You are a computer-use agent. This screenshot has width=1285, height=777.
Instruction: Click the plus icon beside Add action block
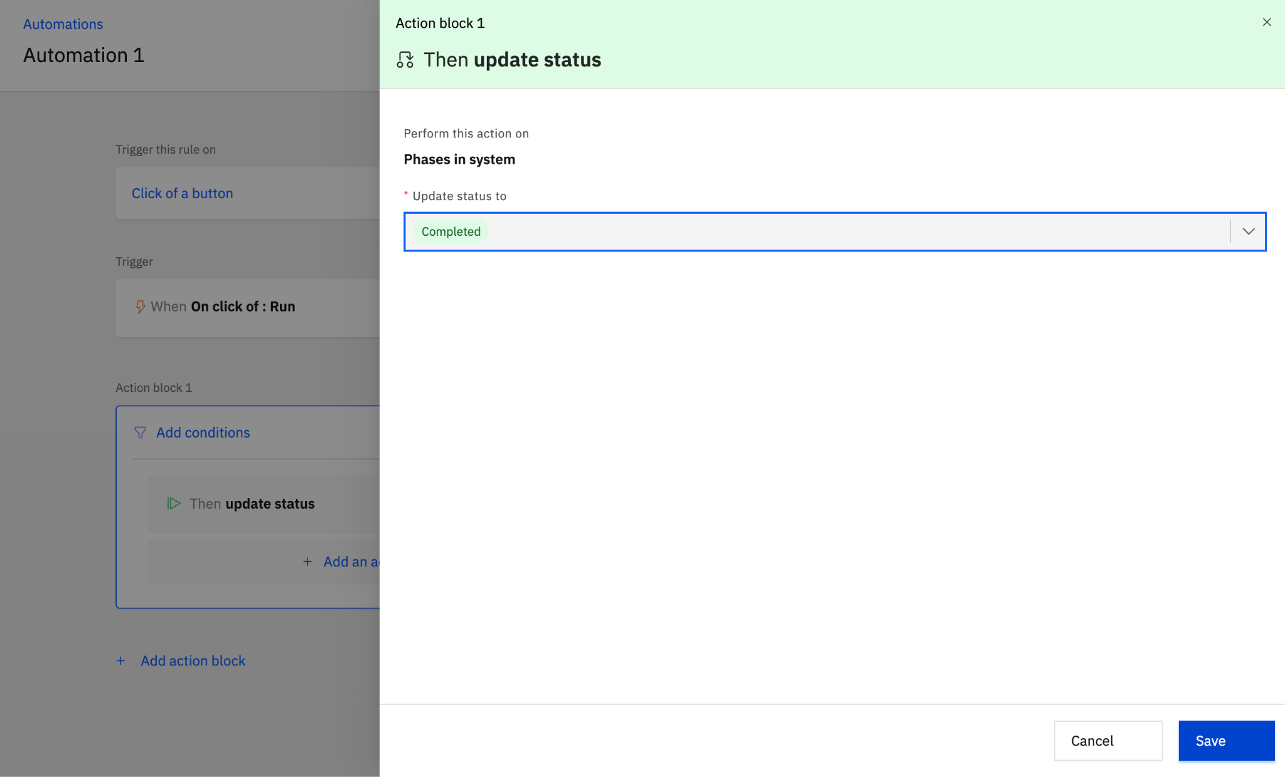pos(120,661)
